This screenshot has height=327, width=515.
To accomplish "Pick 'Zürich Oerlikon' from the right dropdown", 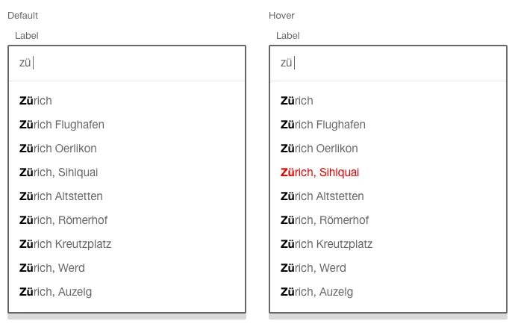I will click(x=319, y=149).
